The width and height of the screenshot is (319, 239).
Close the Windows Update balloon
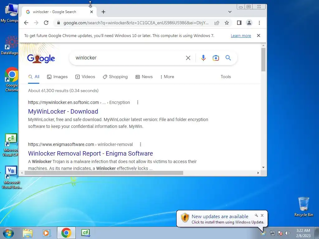tap(262, 215)
